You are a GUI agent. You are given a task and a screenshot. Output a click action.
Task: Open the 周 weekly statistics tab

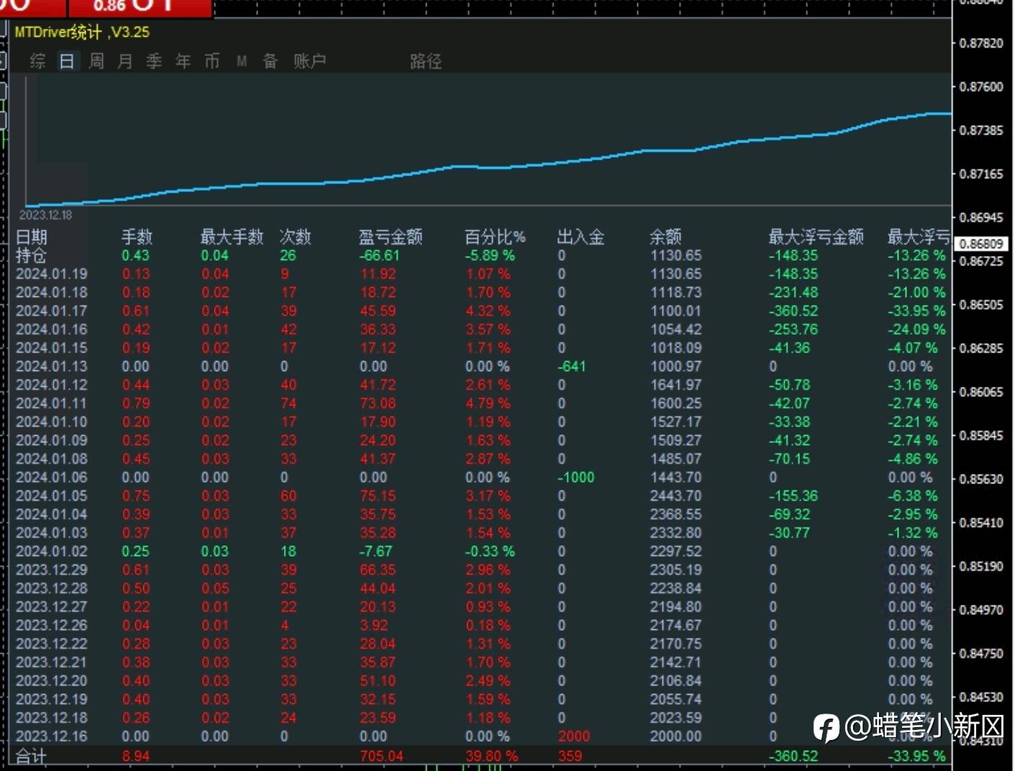point(96,61)
